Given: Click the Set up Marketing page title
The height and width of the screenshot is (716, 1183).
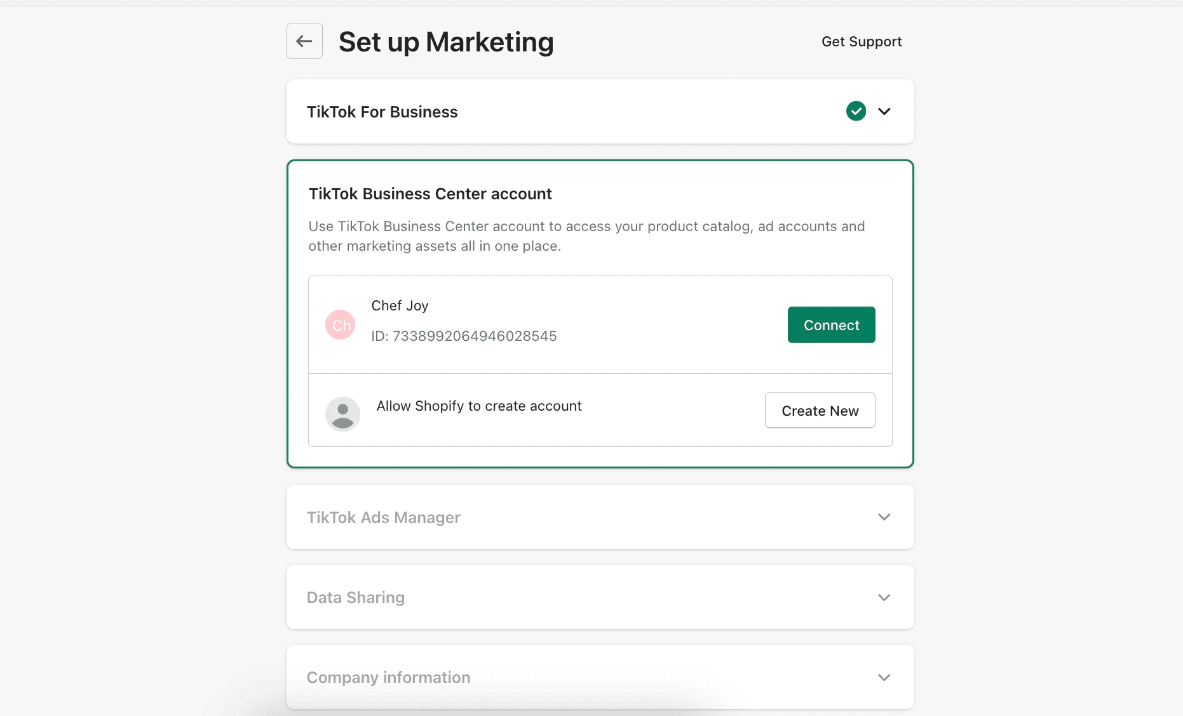Looking at the screenshot, I should click(x=446, y=42).
